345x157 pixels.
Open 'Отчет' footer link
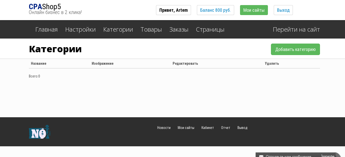[226, 128]
